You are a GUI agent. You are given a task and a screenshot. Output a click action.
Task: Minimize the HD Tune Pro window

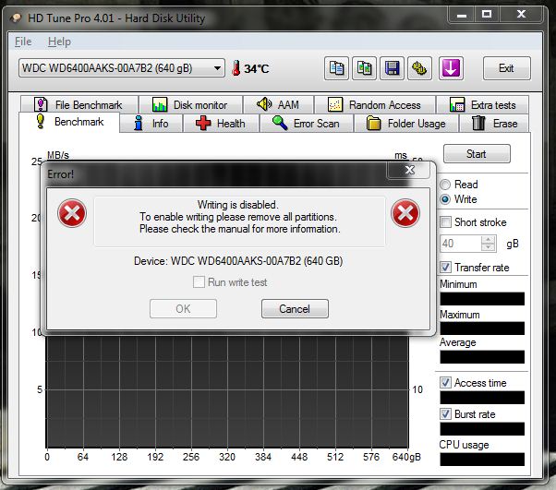coord(461,15)
